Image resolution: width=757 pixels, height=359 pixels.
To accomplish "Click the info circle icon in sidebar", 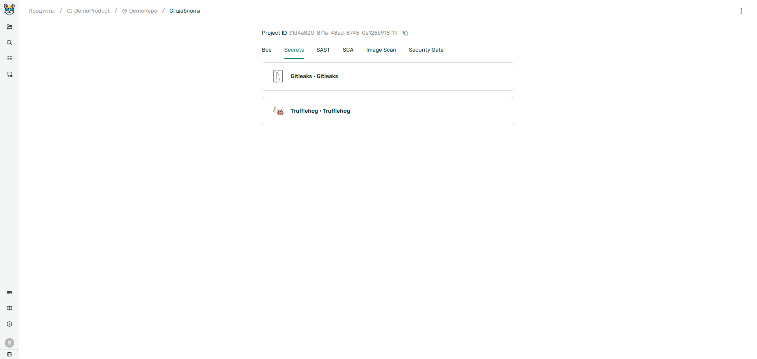I will pos(9,324).
